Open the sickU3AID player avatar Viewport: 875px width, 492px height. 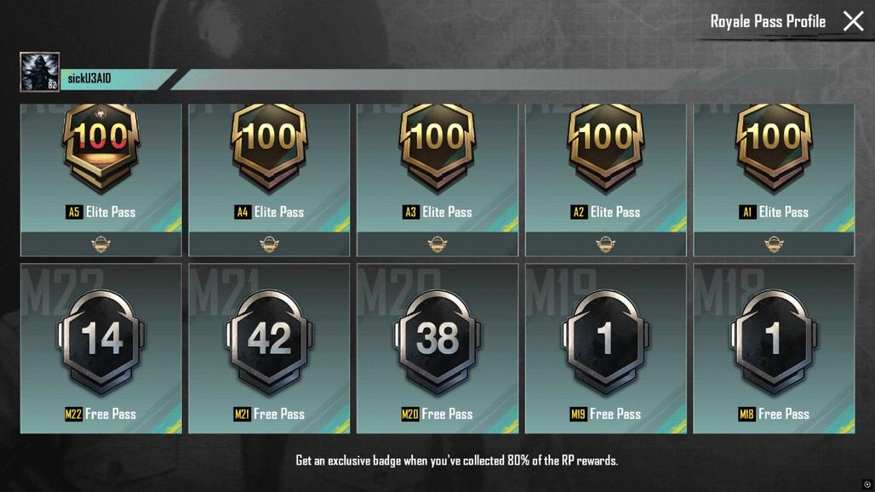click(40, 72)
